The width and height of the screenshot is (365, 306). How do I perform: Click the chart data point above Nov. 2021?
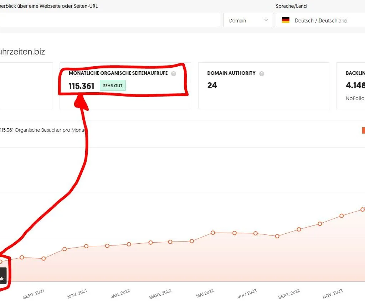tap(86, 246)
